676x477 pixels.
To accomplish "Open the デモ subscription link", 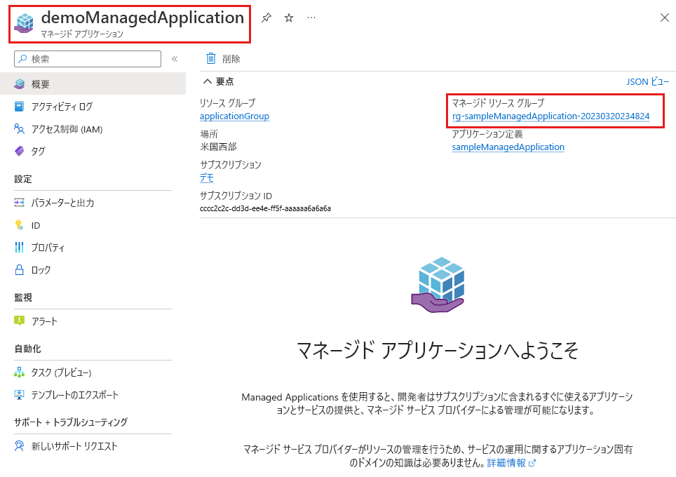I will pos(207,177).
